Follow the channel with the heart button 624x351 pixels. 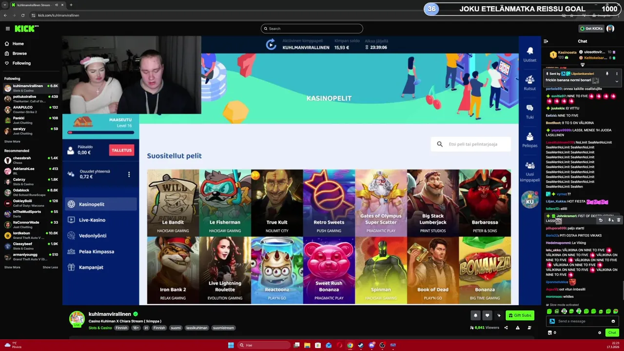click(487, 315)
